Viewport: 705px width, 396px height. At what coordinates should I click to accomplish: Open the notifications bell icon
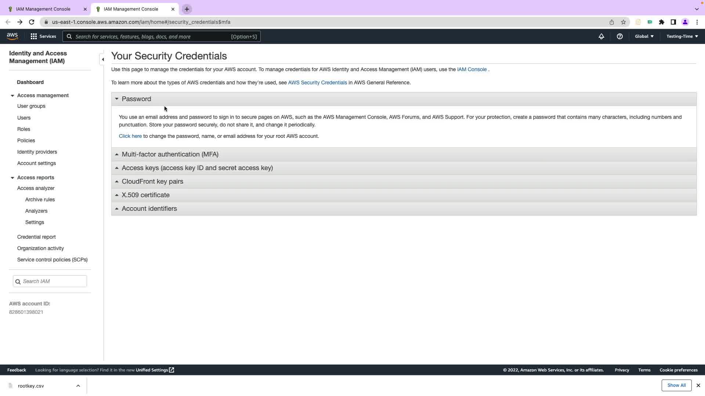pyautogui.click(x=601, y=36)
